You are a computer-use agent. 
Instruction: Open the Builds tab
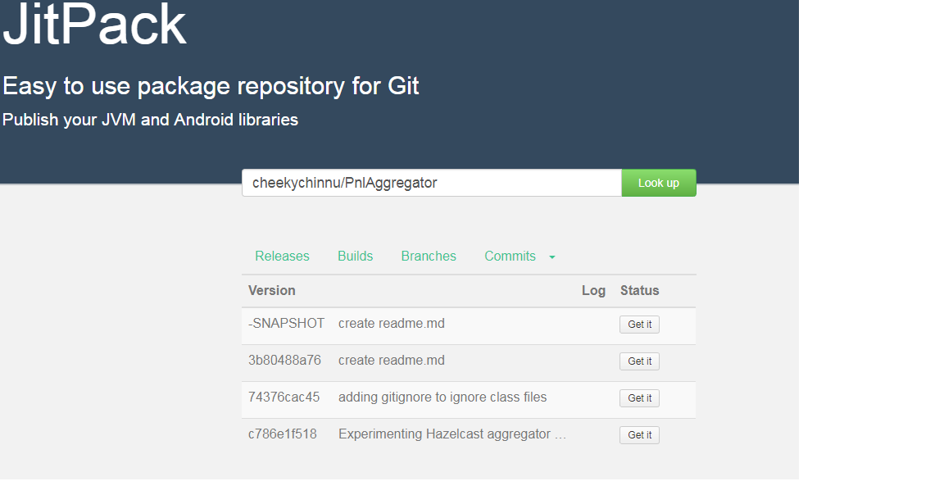[355, 256]
